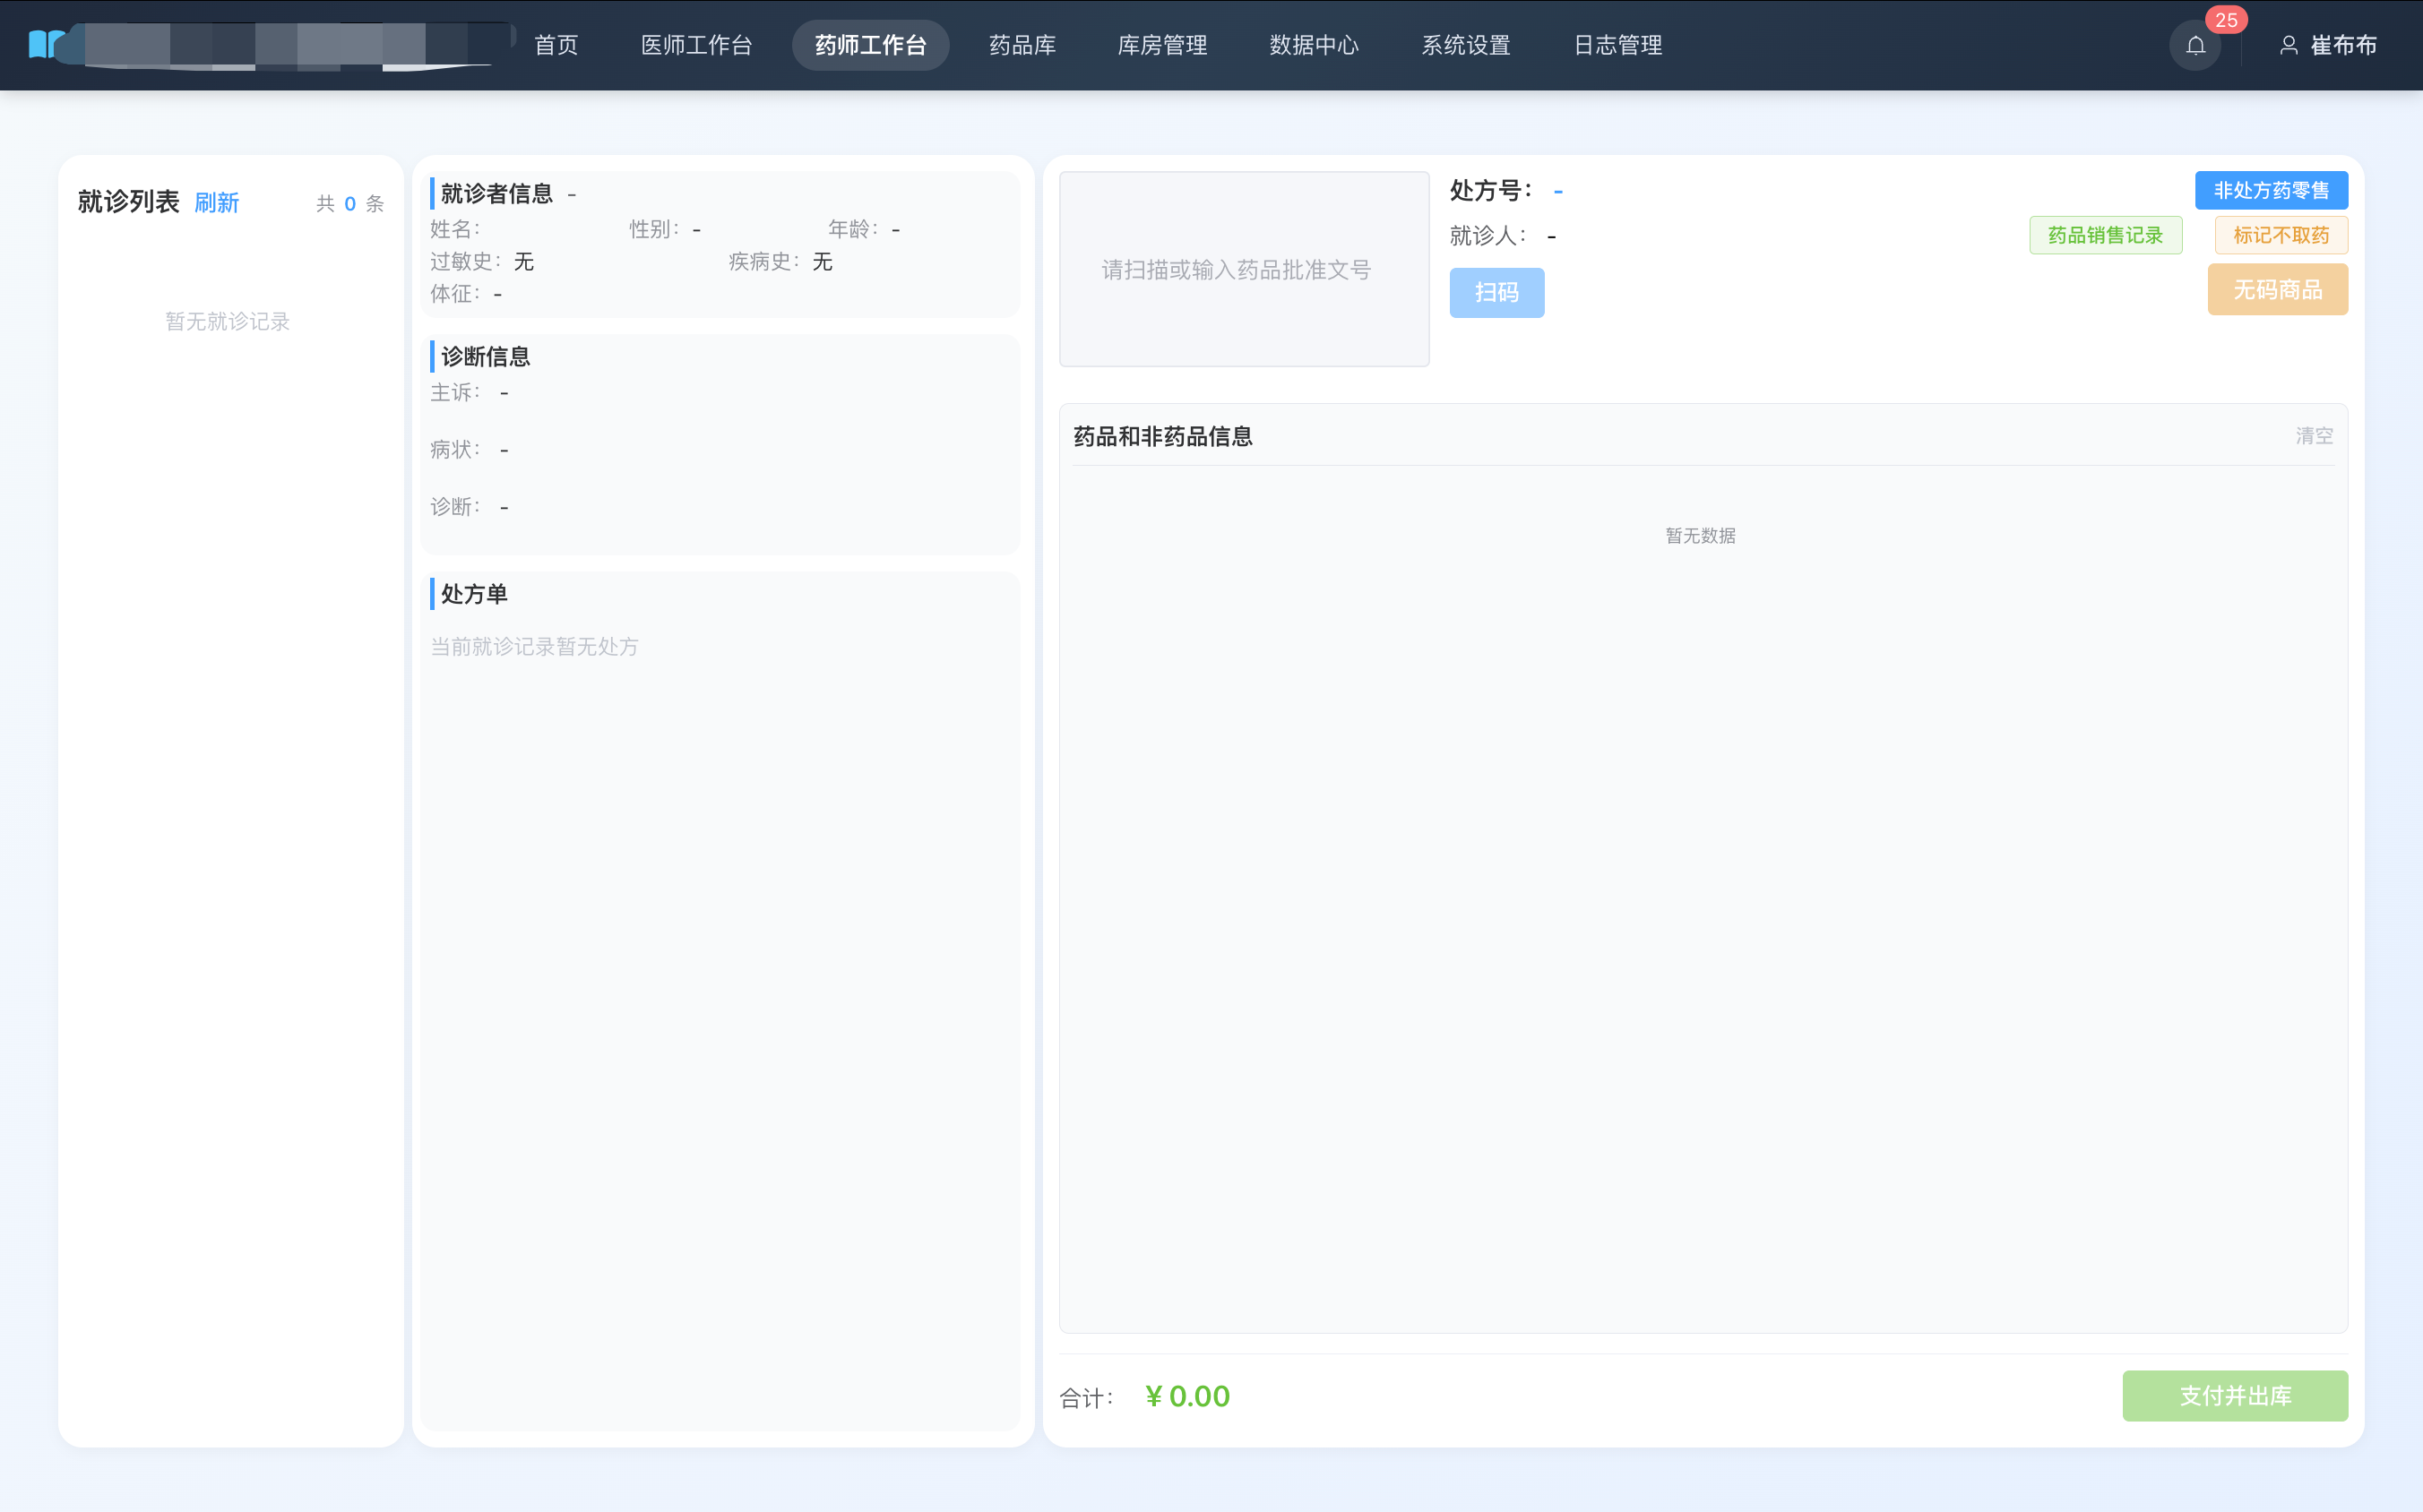Click the red 25 notification badge

click(2226, 20)
